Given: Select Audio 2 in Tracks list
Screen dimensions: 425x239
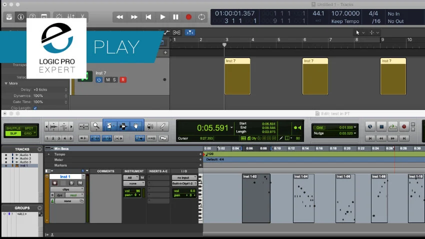Looking at the screenshot, I should [x=25, y=158].
